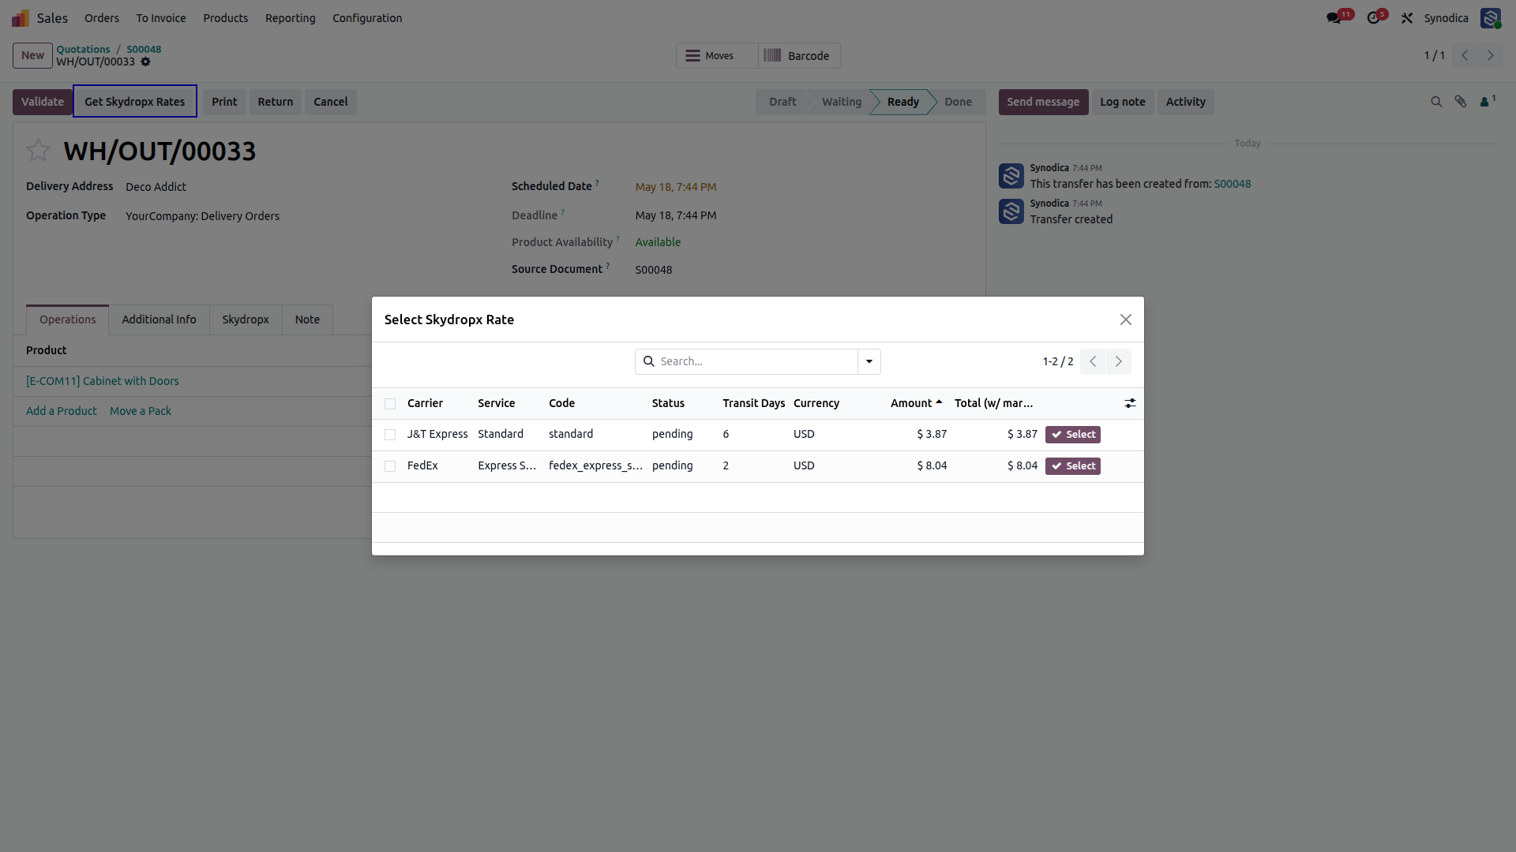Open Quotations breadcrumb link
The height and width of the screenshot is (852, 1516).
(83, 49)
